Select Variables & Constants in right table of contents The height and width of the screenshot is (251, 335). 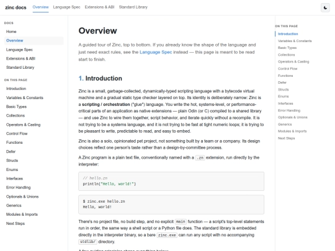(295, 41)
